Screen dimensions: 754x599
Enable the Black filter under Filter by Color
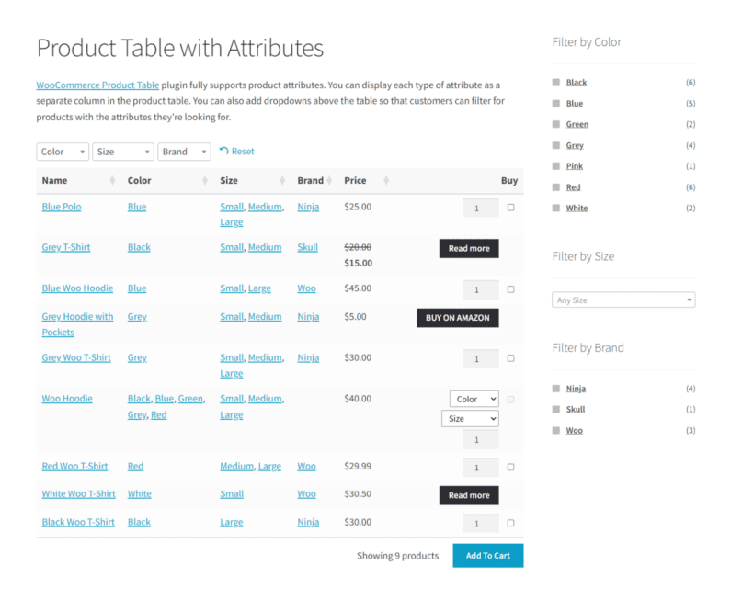[556, 82]
